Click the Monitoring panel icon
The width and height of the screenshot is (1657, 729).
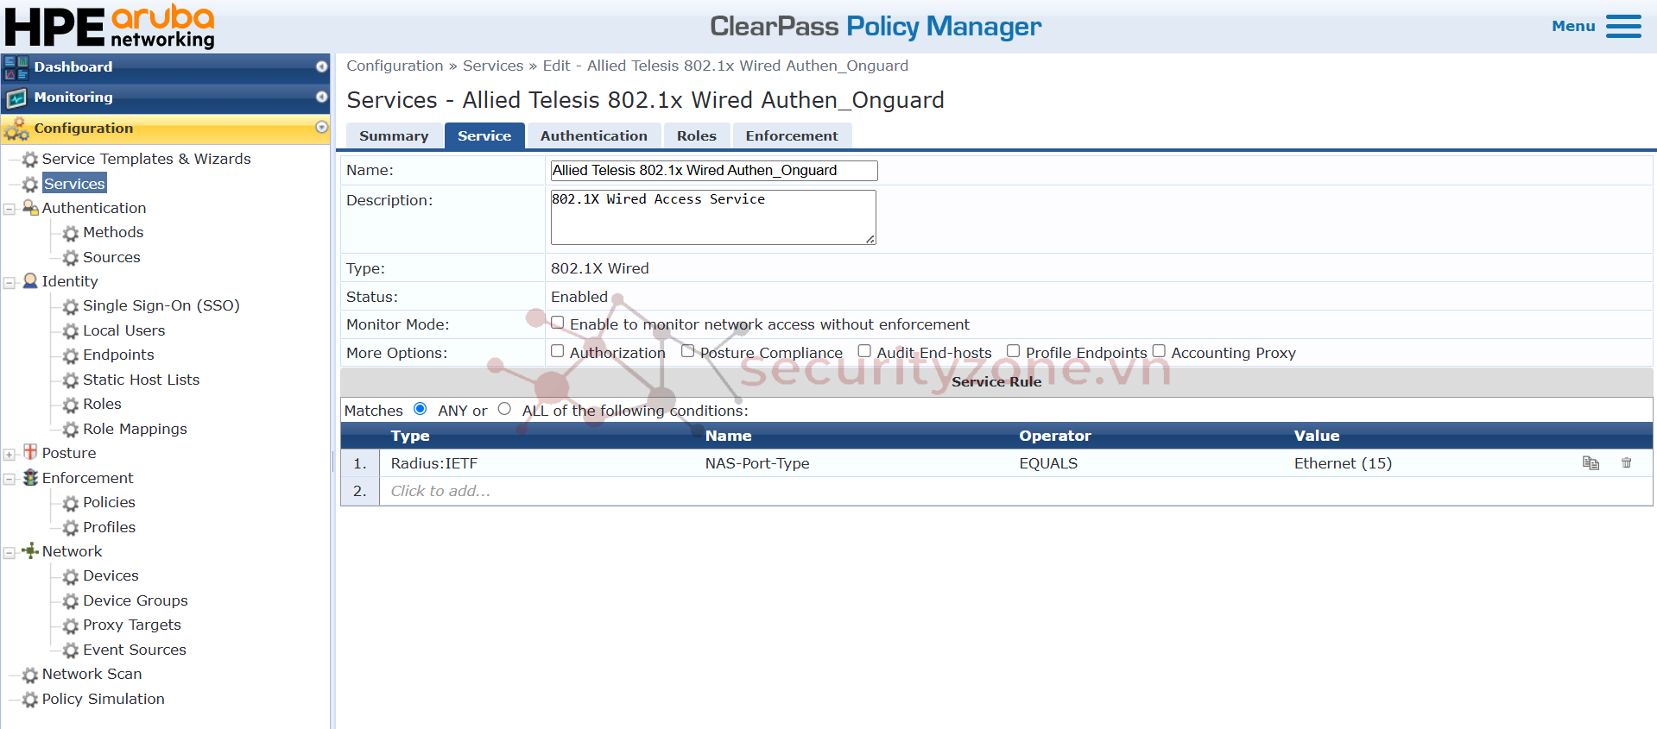(16, 97)
